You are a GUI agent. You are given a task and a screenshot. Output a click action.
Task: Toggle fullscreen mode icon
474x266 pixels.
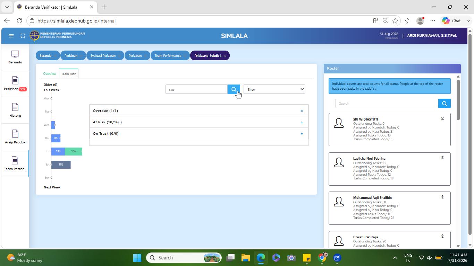[23, 36]
